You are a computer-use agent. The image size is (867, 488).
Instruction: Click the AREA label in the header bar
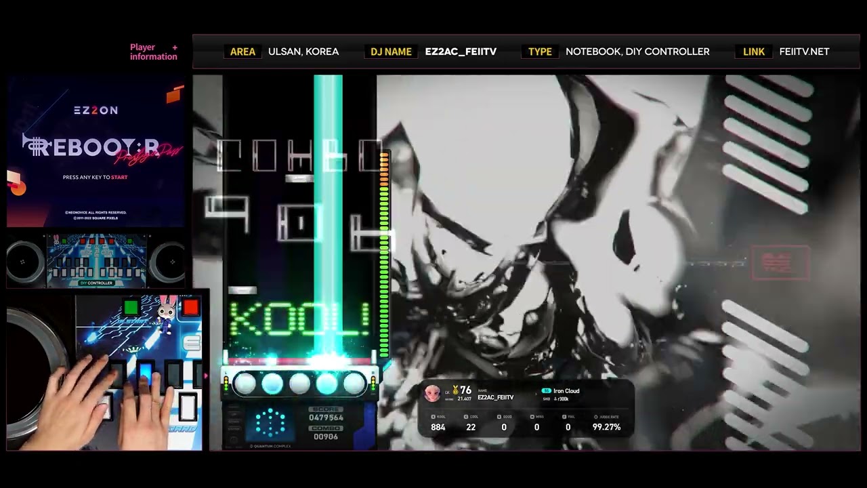point(242,52)
